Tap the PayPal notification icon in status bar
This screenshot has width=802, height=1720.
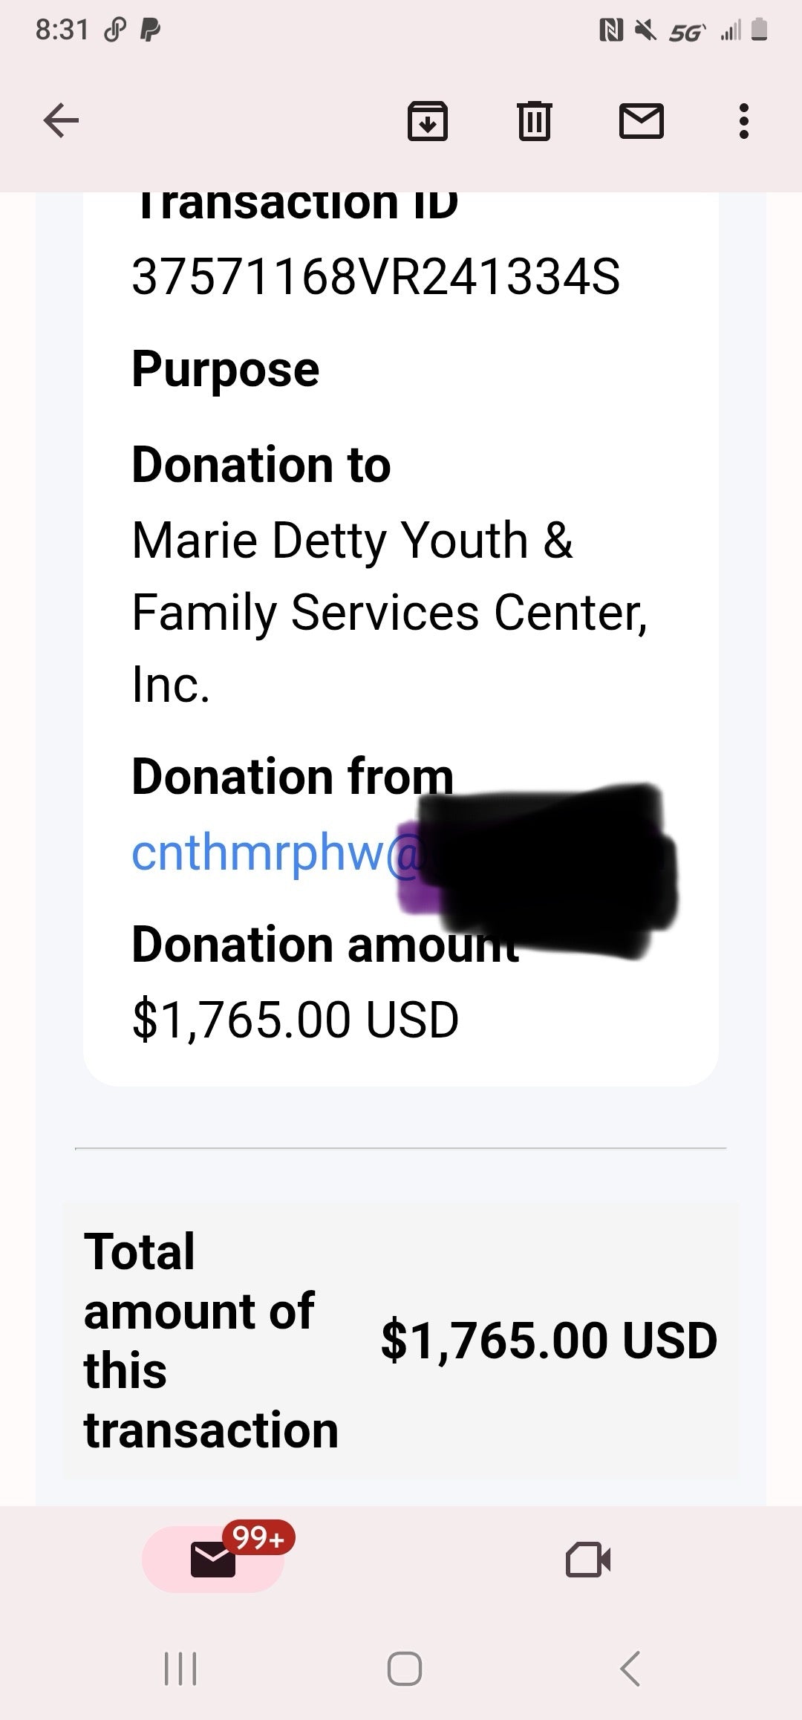click(151, 30)
